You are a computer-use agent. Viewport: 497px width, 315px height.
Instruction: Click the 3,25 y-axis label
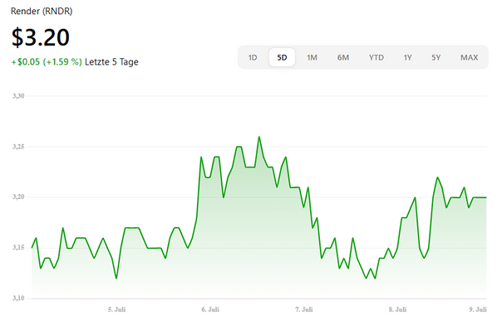pos(18,147)
